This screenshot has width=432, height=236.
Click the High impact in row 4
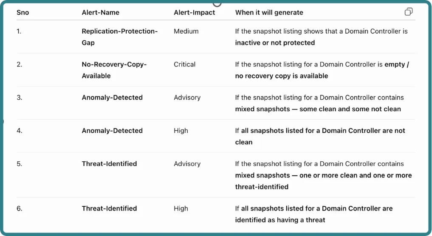(181, 131)
